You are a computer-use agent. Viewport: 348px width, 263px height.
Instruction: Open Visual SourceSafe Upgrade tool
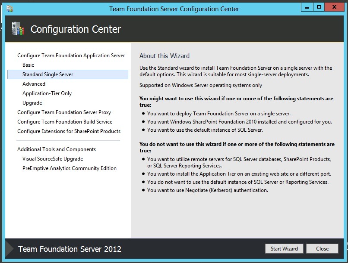coord(53,159)
